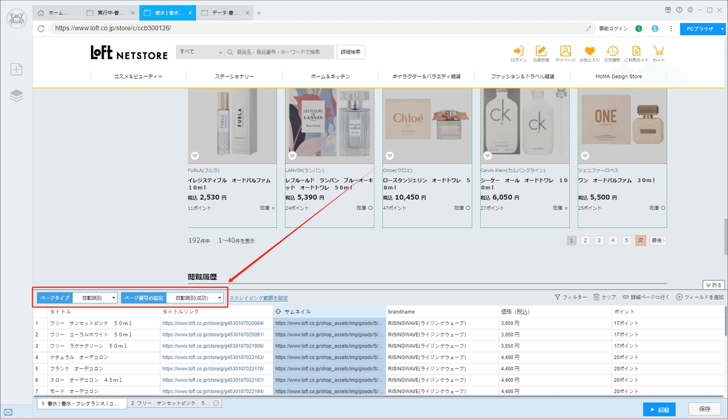Click the Loft login icon
The width and height of the screenshot is (728, 419).
pyautogui.click(x=519, y=53)
